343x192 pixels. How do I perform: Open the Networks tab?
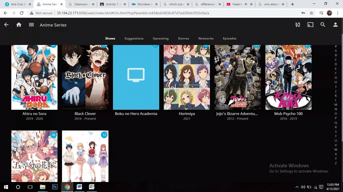(206, 38)
